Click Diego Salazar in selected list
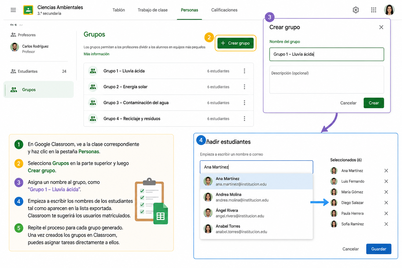 click(352, 203)
